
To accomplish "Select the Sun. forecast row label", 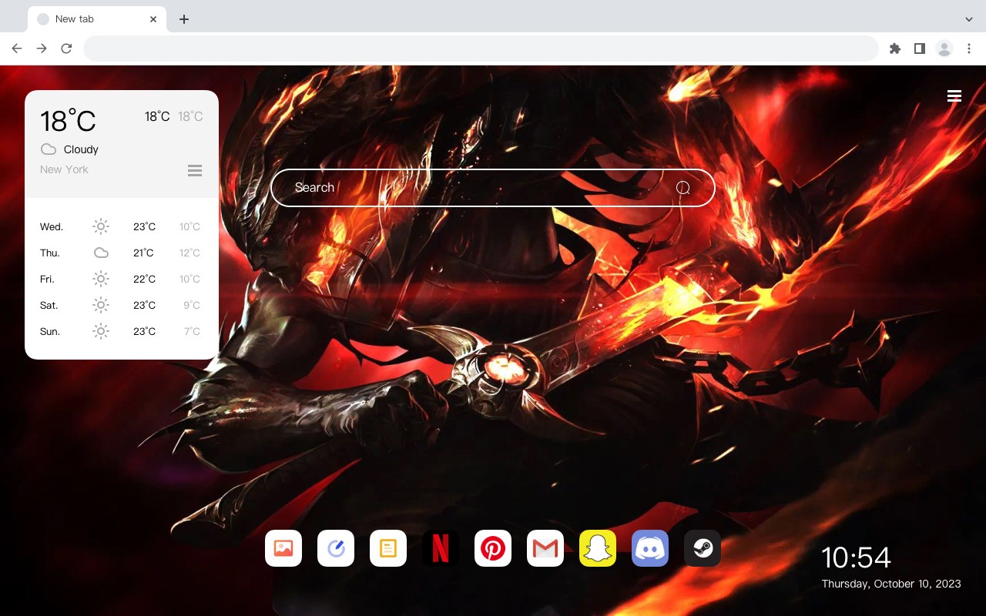I will [50, 331].
